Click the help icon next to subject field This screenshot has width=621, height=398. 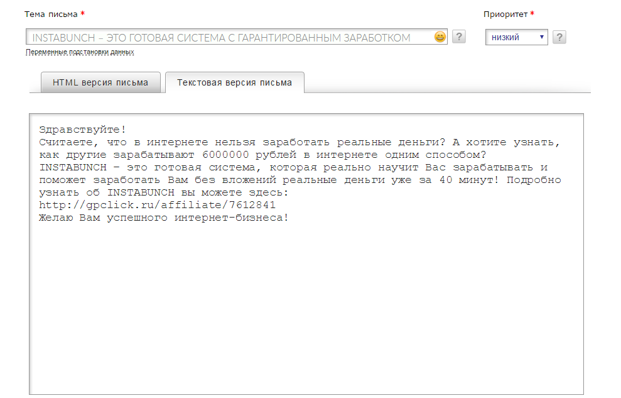[458, 37]
